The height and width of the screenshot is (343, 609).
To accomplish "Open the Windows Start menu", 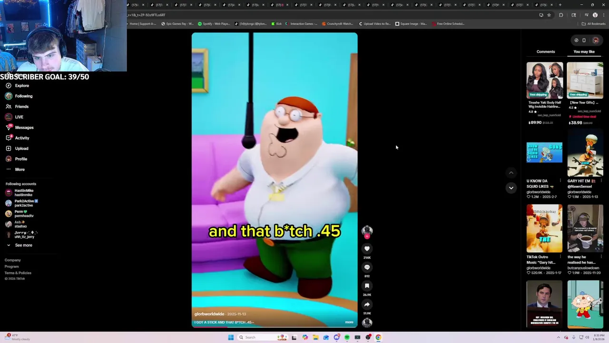I will click(x=231, y=337).
